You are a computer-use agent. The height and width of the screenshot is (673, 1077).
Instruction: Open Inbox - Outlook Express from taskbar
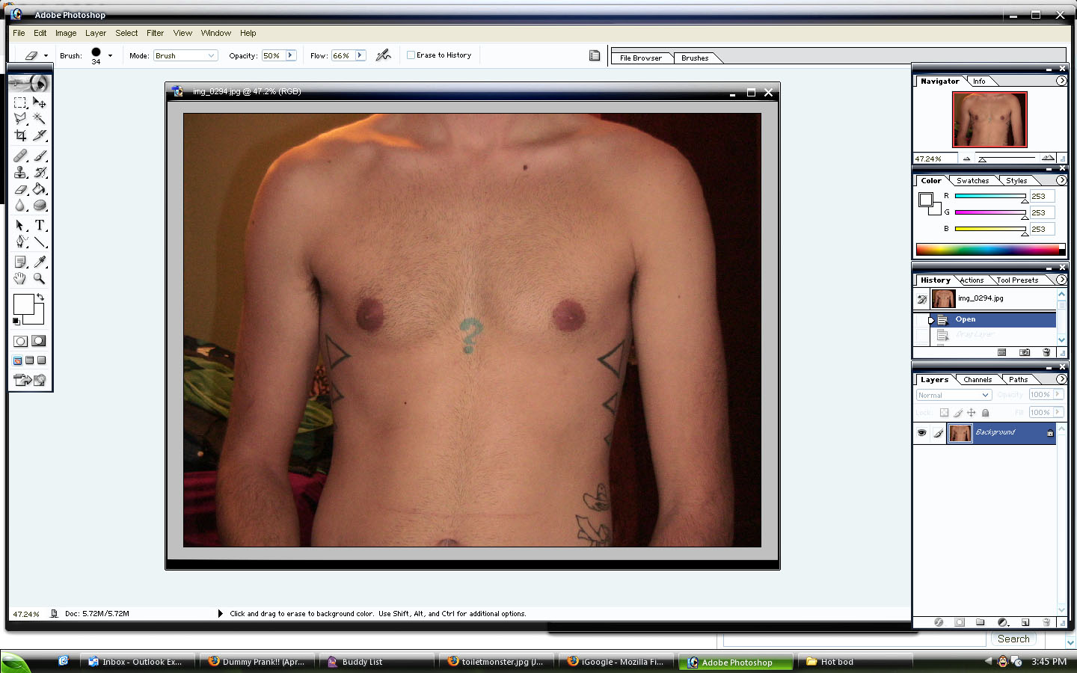click(x=137, y=662)
